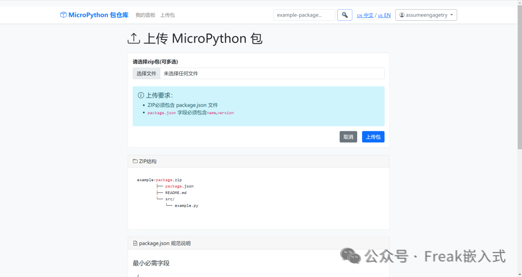Click the ZIP结构 card header

258,161
